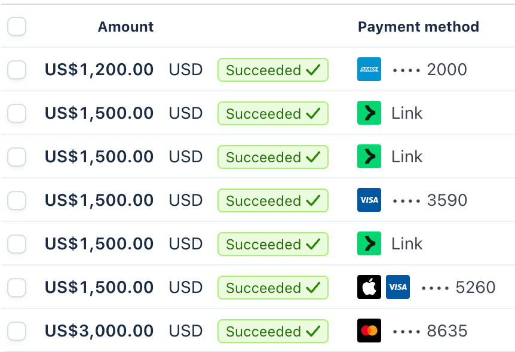515x352 pixels.
Task: Check the checkbox for the US$1,200.00 payment
Action: [17, 70]
